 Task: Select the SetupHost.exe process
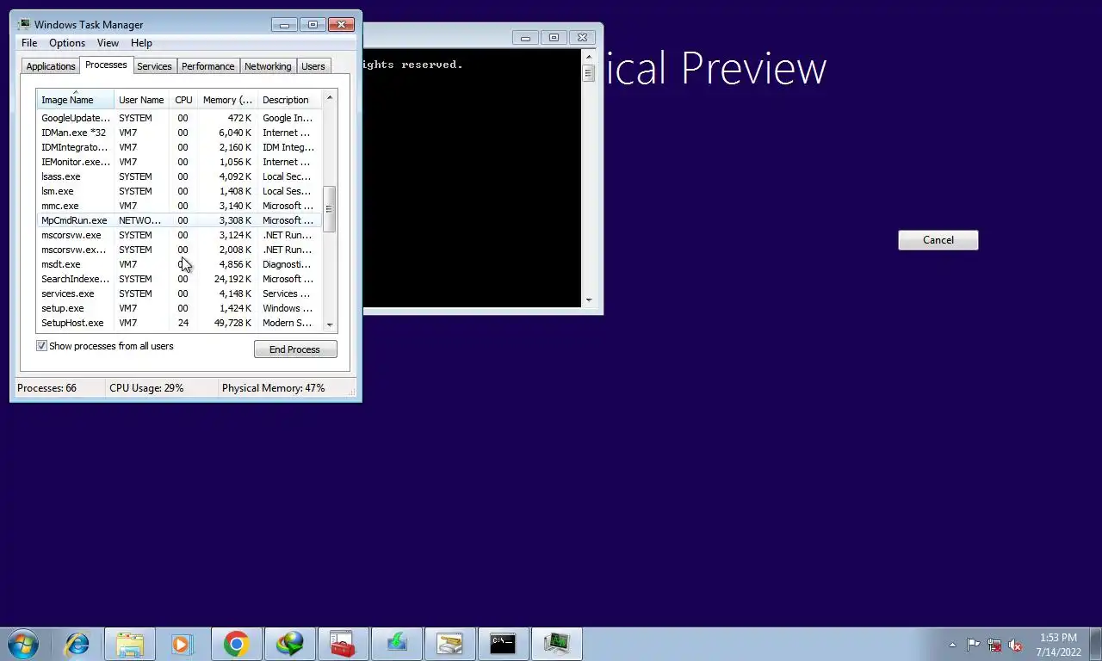[x=179, y=323]
